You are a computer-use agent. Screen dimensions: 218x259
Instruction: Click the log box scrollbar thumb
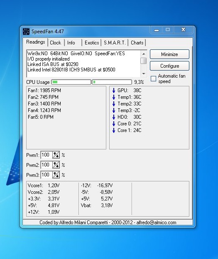click(x=143, y=61)
